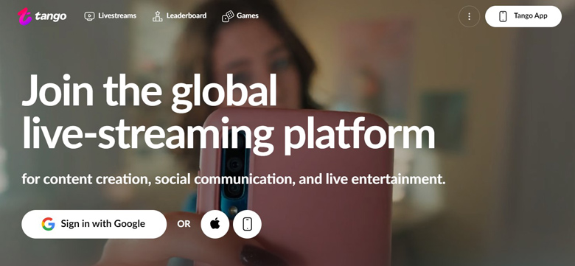Click the content creation subheading text
The width and height of the screenshot is (575, 266).
(234, 180)
